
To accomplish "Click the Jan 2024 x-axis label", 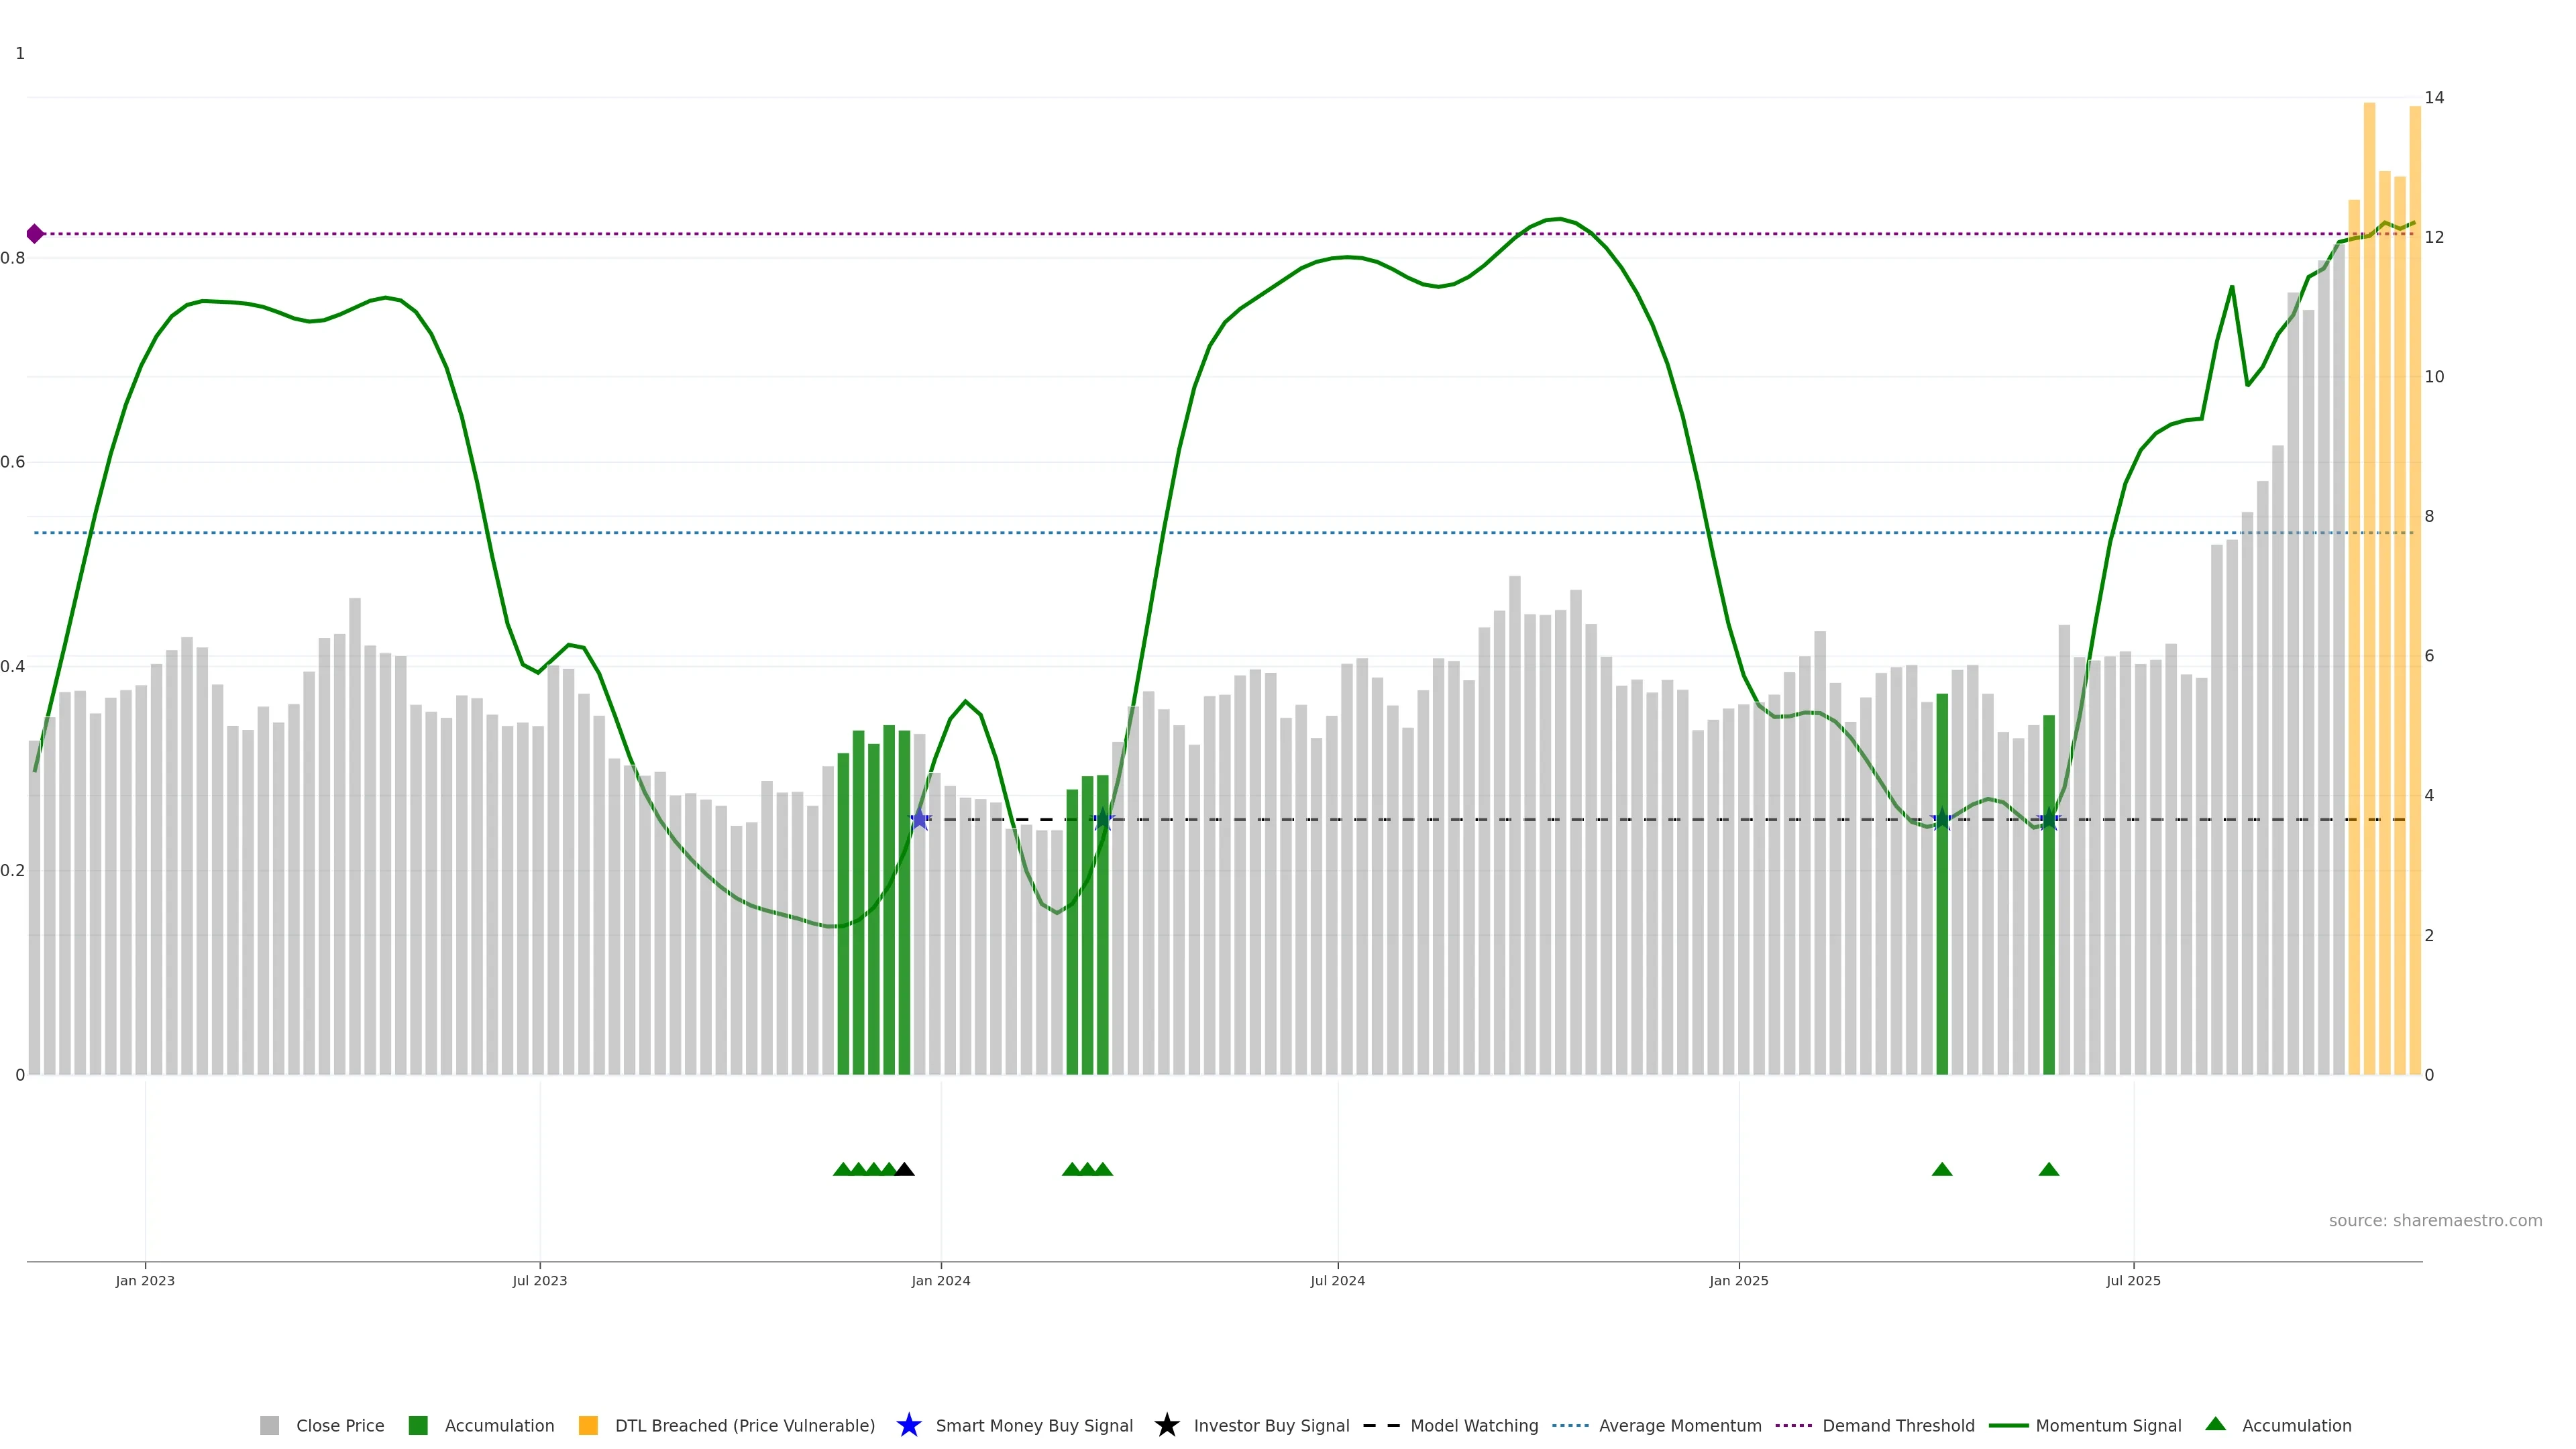I will click(x=940, y=1281).
